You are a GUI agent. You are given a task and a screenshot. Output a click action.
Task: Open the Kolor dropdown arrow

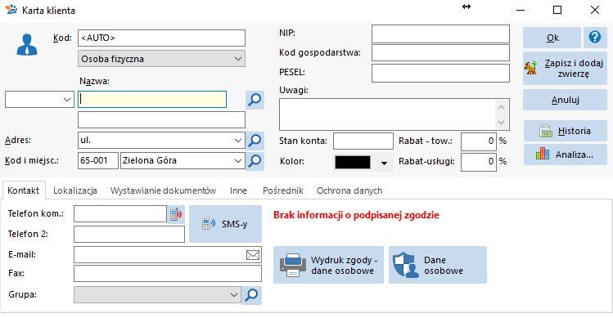point(384,163)
